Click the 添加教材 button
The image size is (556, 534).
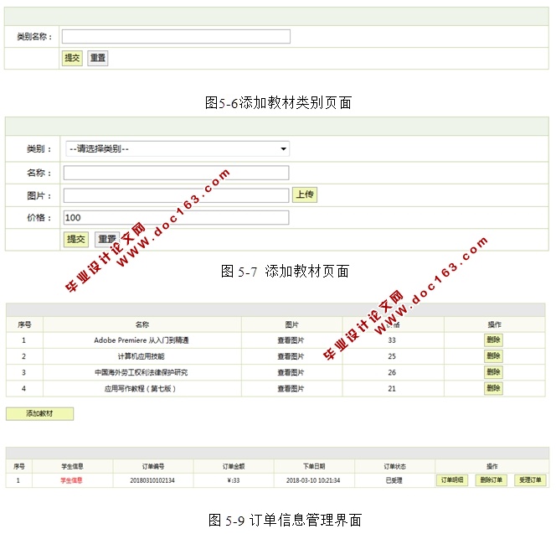tap(39, 413)
